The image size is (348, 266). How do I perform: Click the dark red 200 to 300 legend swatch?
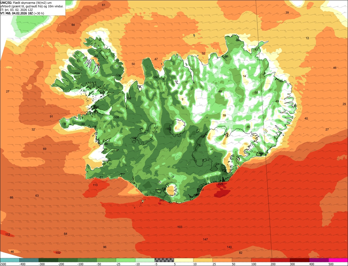click(280, 260)
